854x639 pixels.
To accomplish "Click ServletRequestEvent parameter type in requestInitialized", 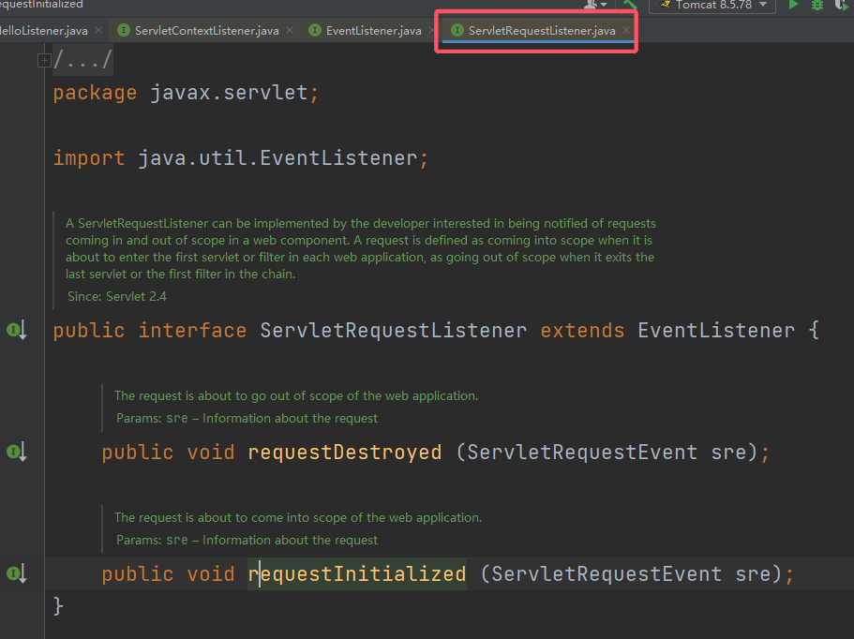I will coord(607,573).
